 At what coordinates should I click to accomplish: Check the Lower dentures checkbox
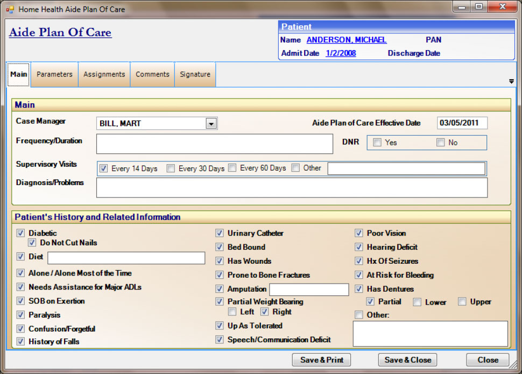(x=417, y=302)
